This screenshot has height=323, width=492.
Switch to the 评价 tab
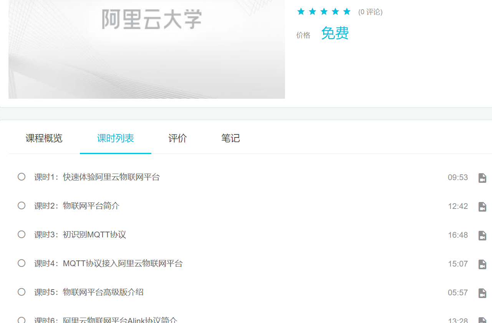pyautogui.click(x=178, y=138)
